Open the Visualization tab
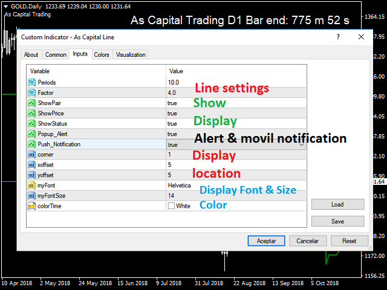This screenshot has height=290, width=387. [x=131, y=55]
